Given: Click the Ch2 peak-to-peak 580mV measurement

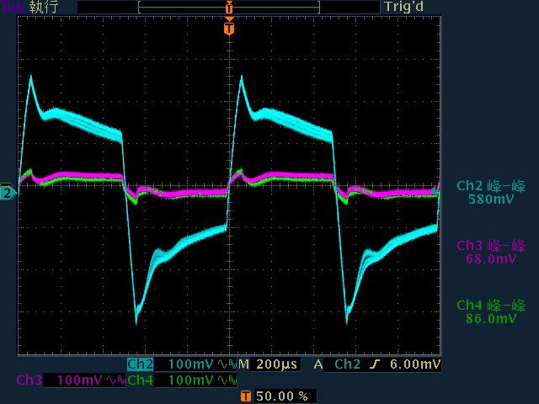Looking at the screenshot, I should [x=491, y=193].
